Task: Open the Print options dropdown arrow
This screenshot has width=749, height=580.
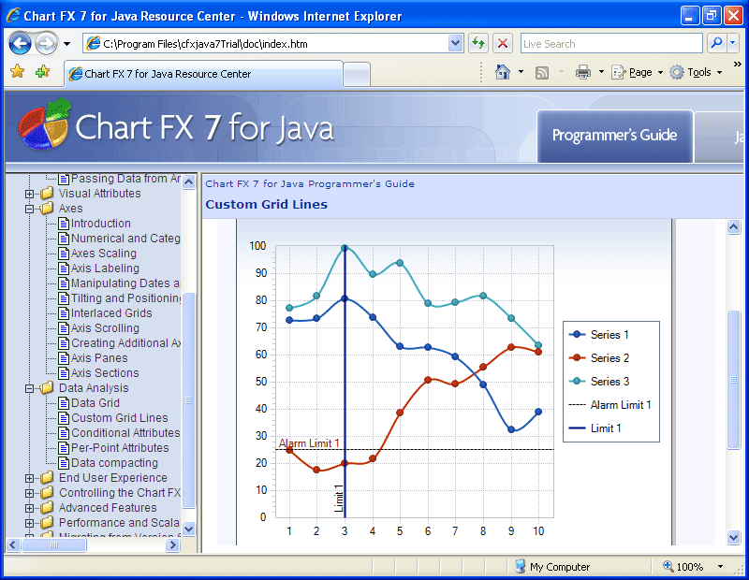Action: 601,72
